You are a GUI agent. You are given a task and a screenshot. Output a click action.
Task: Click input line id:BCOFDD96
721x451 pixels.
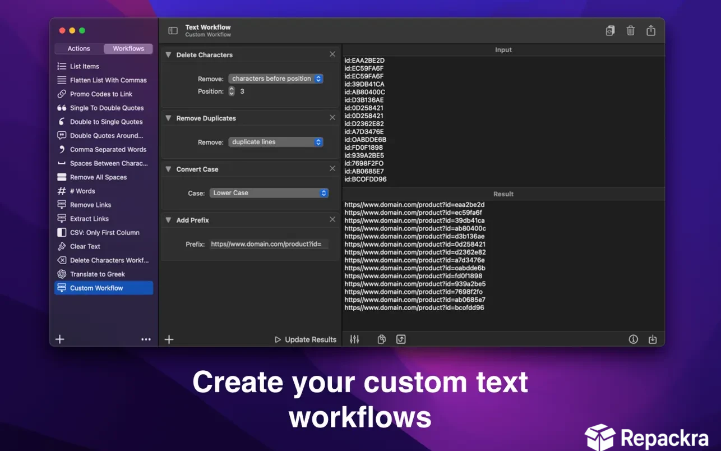coord(366,180)
